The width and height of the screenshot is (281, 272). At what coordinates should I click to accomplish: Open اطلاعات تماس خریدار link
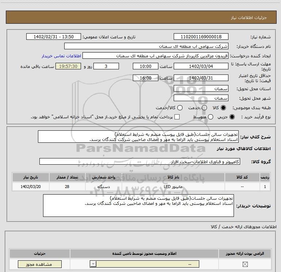[61, 56]
